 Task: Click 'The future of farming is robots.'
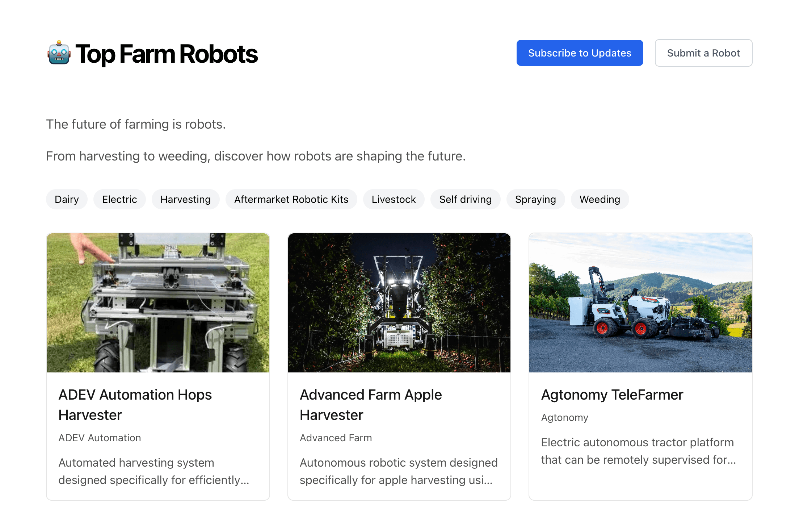[x=136, y=124]
